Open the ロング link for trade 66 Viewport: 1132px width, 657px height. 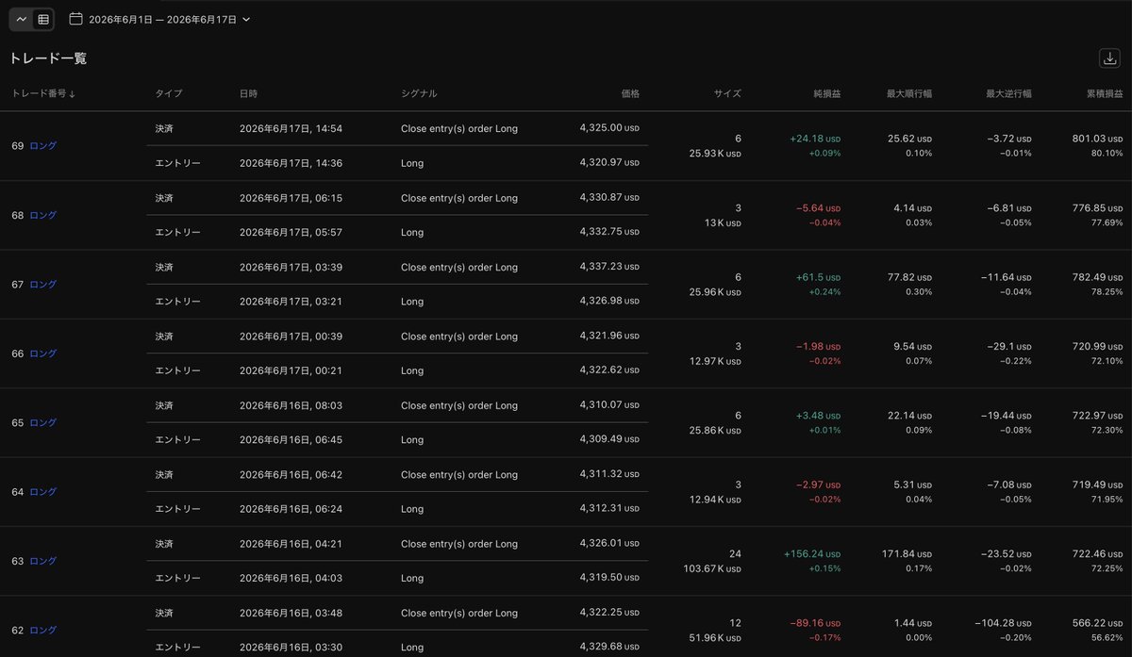tap(43, 353)
